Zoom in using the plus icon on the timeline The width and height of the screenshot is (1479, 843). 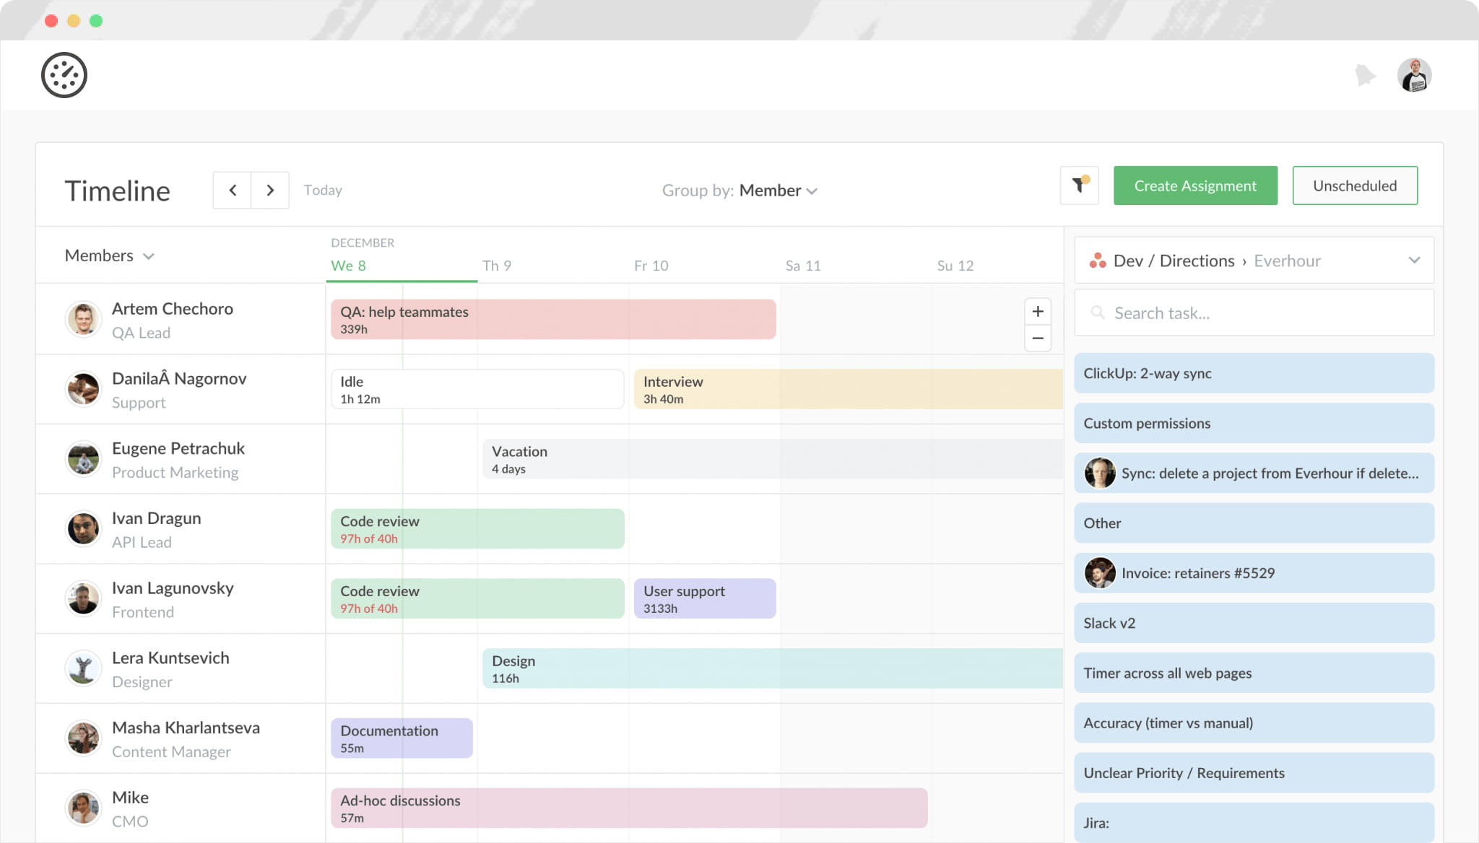pos(1038,311)
